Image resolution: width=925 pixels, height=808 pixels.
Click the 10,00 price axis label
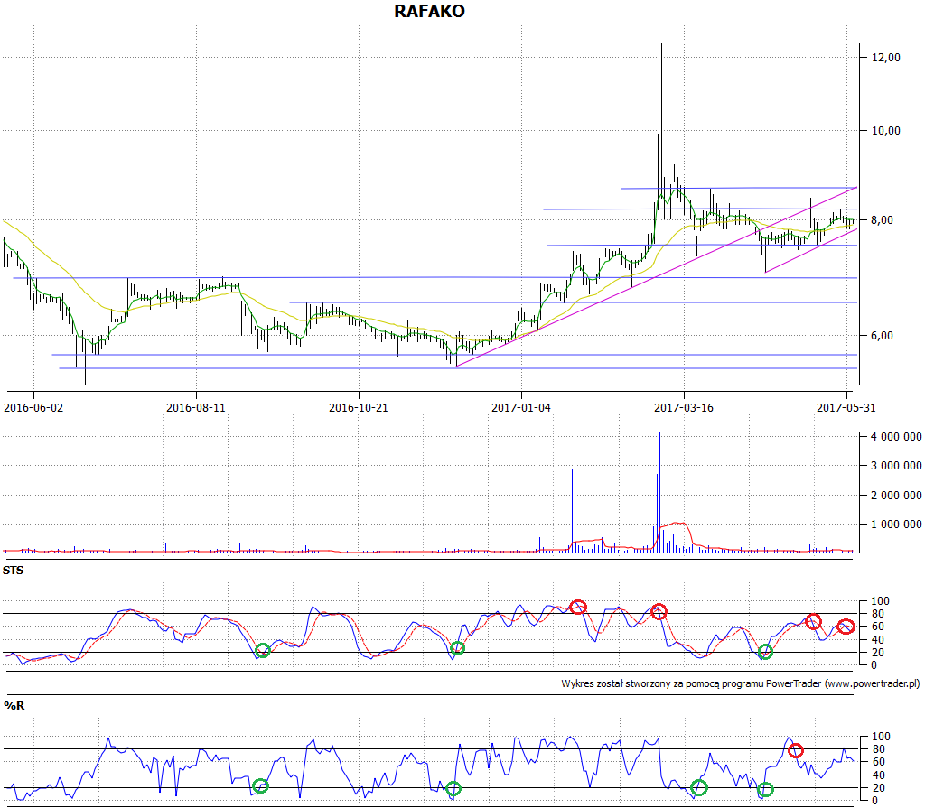coord(886,130)
